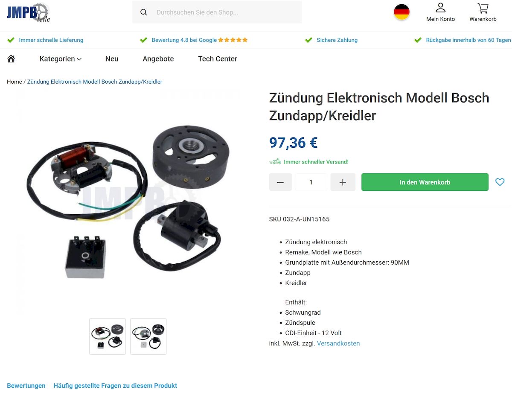Select the first product thumbnail image

(x=108, y=336)
